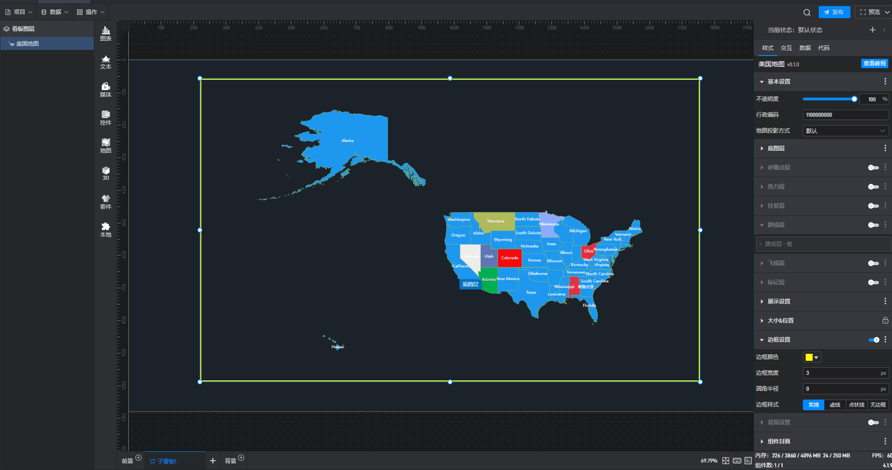Open the 文本 text components icon

pyautogui.click(x=105, y=62)
